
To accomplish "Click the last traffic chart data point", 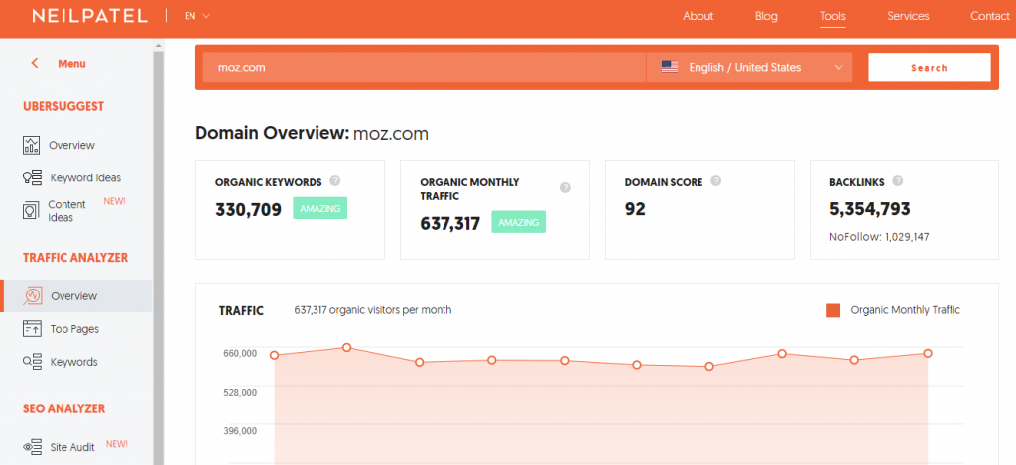I will 928,354.
